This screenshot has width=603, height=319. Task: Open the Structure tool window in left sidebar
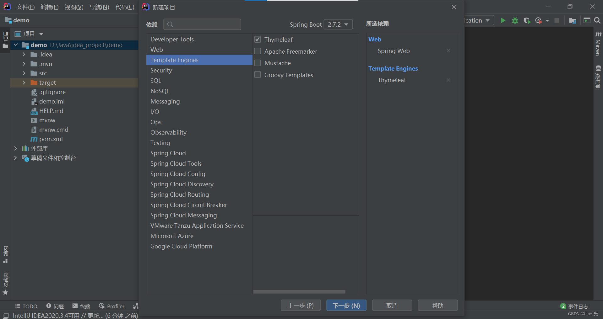[5, 254]
